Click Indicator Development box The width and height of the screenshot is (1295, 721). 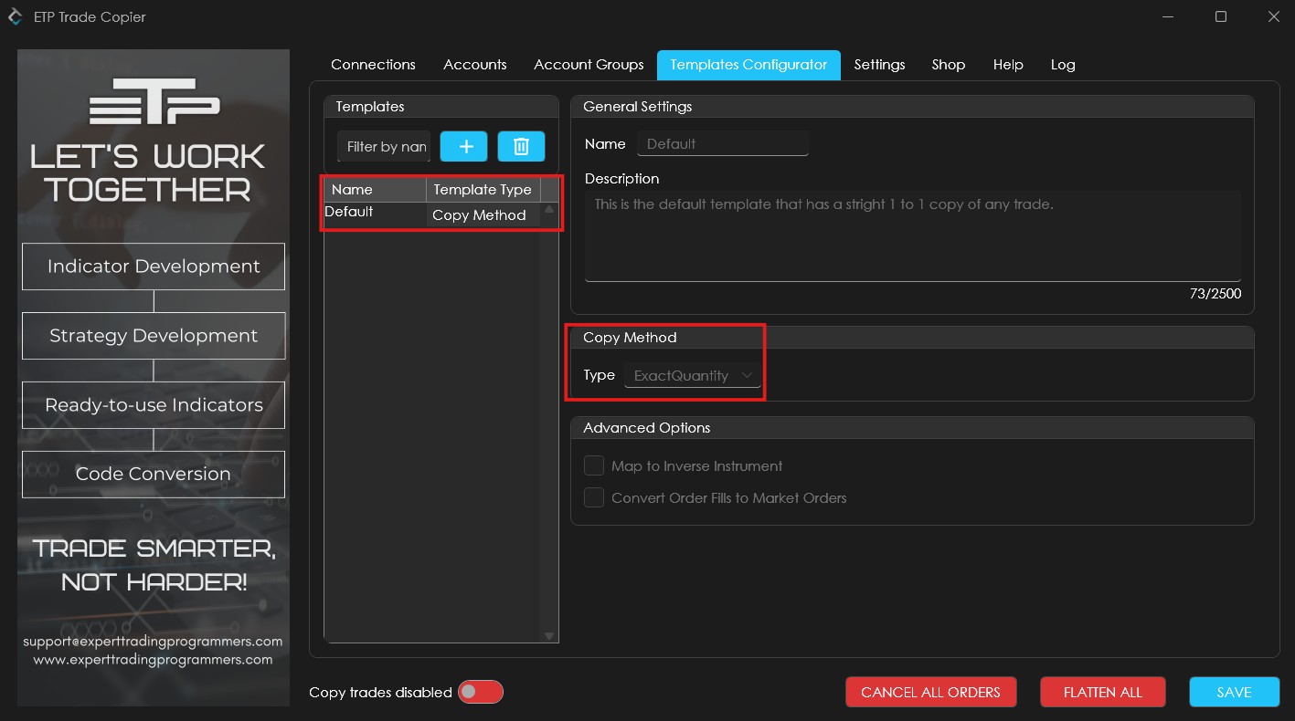(154, 266)
